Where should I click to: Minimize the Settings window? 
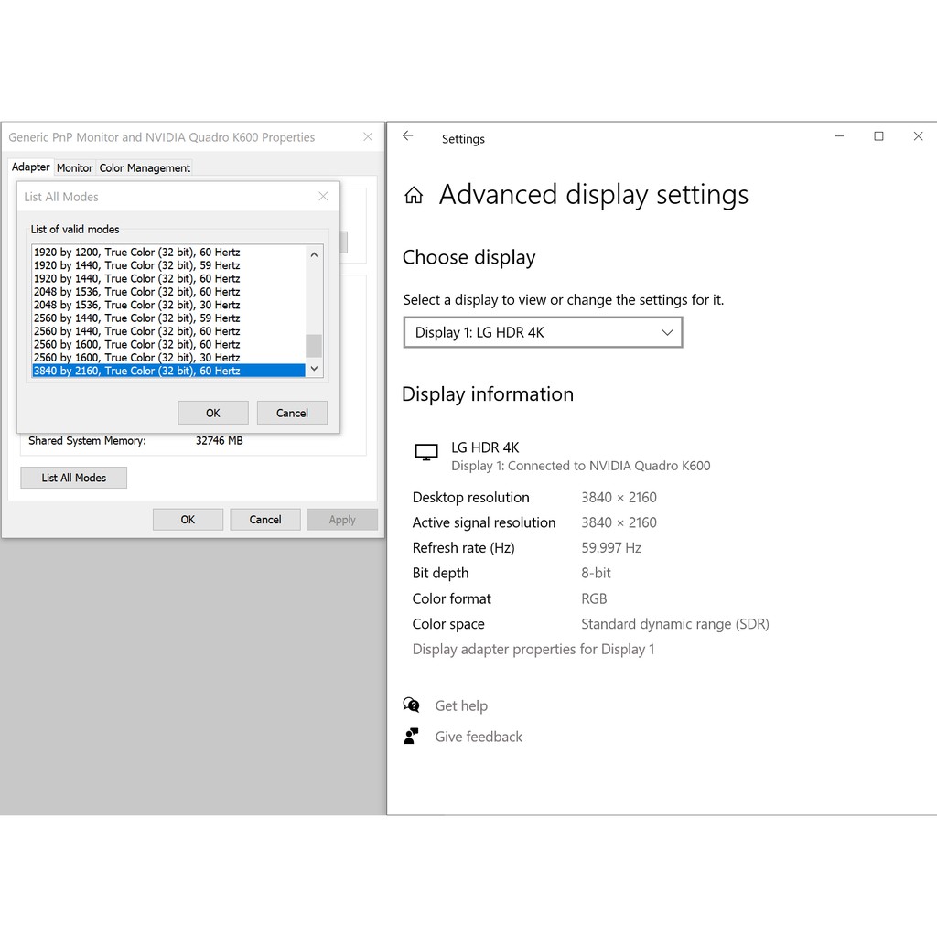pyautogui.click(x=839, y=136)
